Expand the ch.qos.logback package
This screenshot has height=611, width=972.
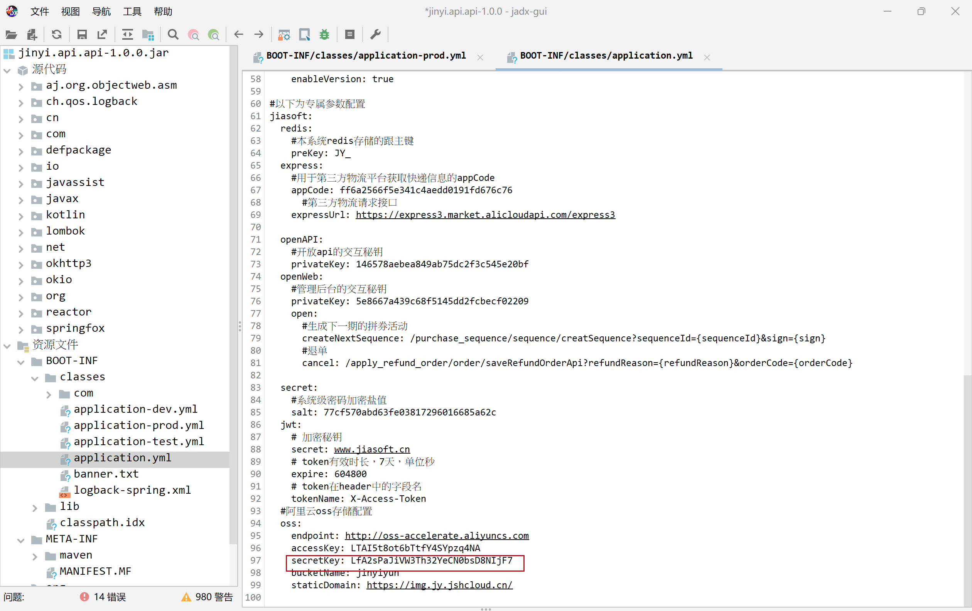pyautogui.click(x=21, y=103)
